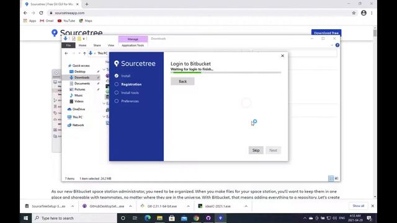Viewport: 397px width, 223px height.
Task: Expand Git-2.31.1-64-bit.exe download options
Action: coord(188,206)
